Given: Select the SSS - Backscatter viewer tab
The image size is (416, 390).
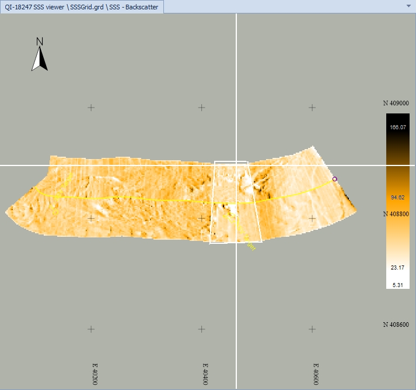Looking at the screenshot, I should tap(82, 6).
